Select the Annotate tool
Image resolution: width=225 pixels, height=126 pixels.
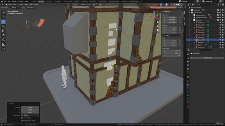point(3,40)
